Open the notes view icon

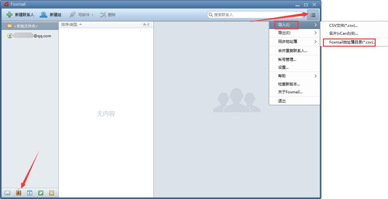40,193
